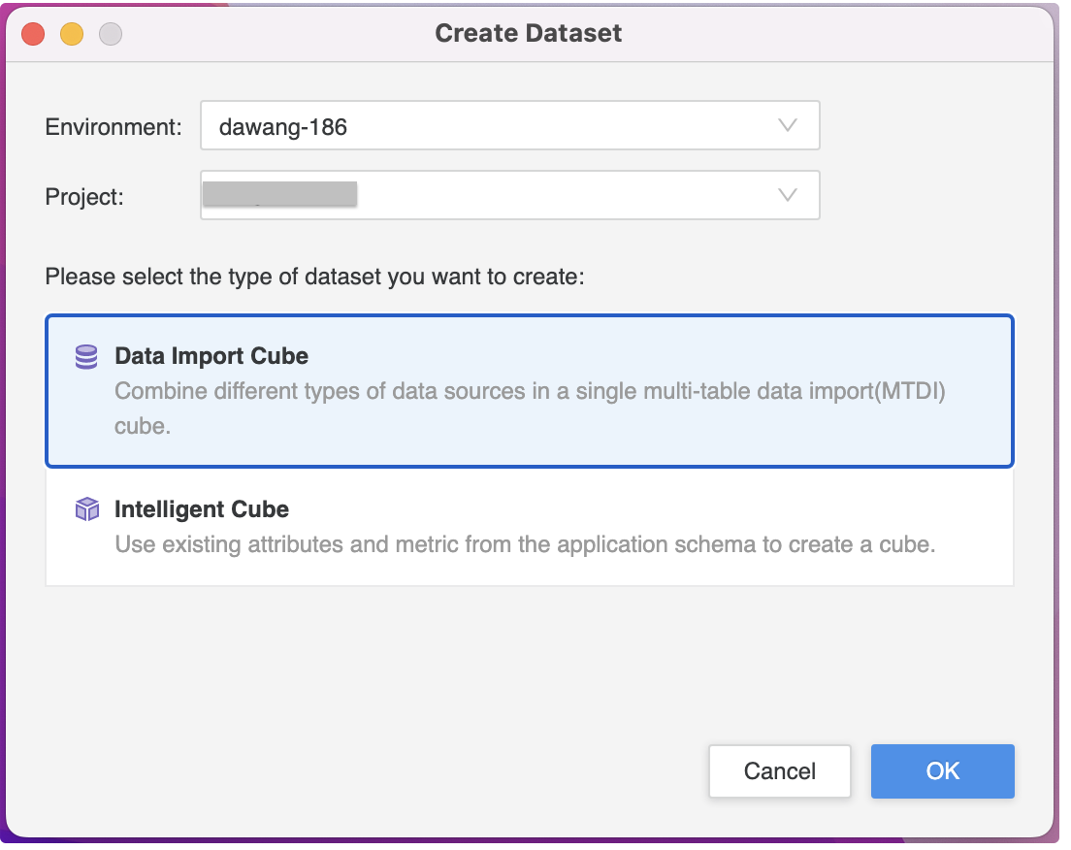Expand the dawang-186 environment list
The height and width of the screenshot is (850, 1071).
pos(786,125)
